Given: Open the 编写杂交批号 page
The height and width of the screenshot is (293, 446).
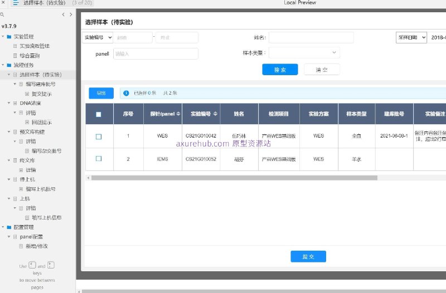Looking at the screenshot, I should click(46, 151).
